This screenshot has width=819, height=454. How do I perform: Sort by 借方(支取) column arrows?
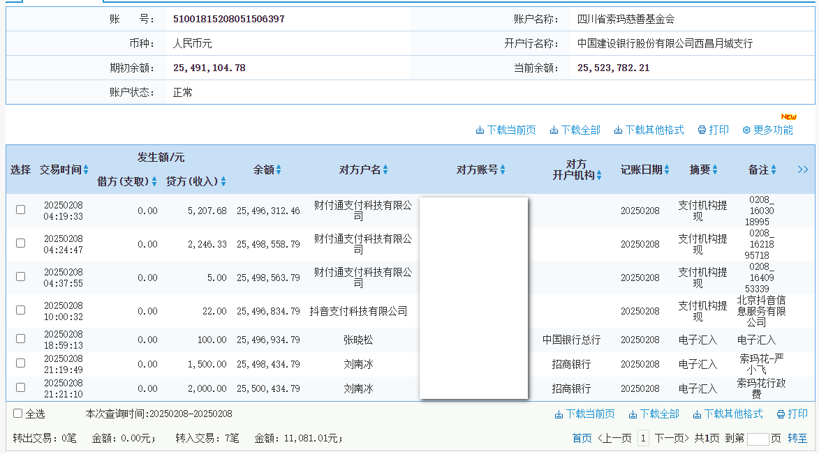154,181
